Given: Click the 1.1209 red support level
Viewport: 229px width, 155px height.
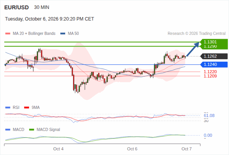Looking at the screenshot, I should [x=210, y=76].
